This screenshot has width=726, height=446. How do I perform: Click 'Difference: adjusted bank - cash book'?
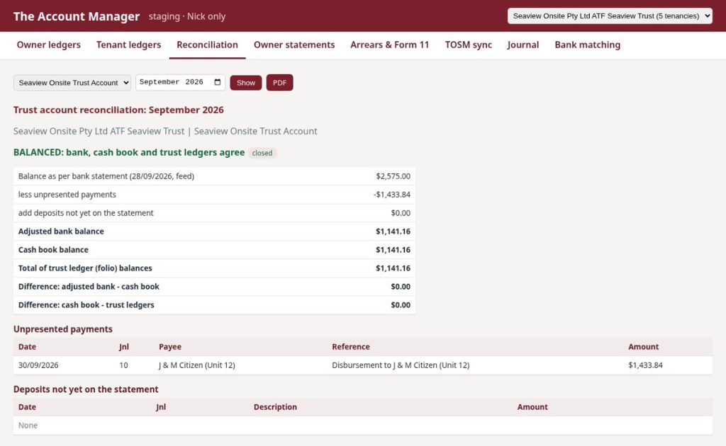click(89, 287)
